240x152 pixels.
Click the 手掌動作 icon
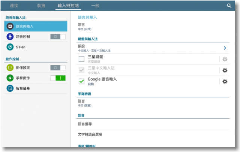click(10, 78)
